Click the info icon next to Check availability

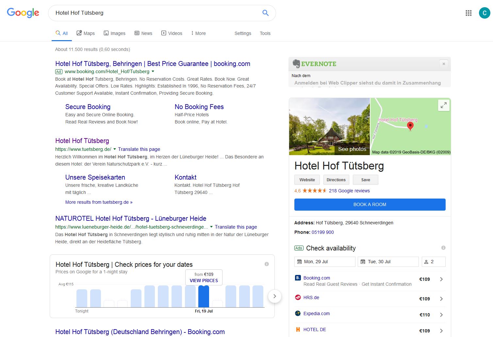(x=443, y=248)
